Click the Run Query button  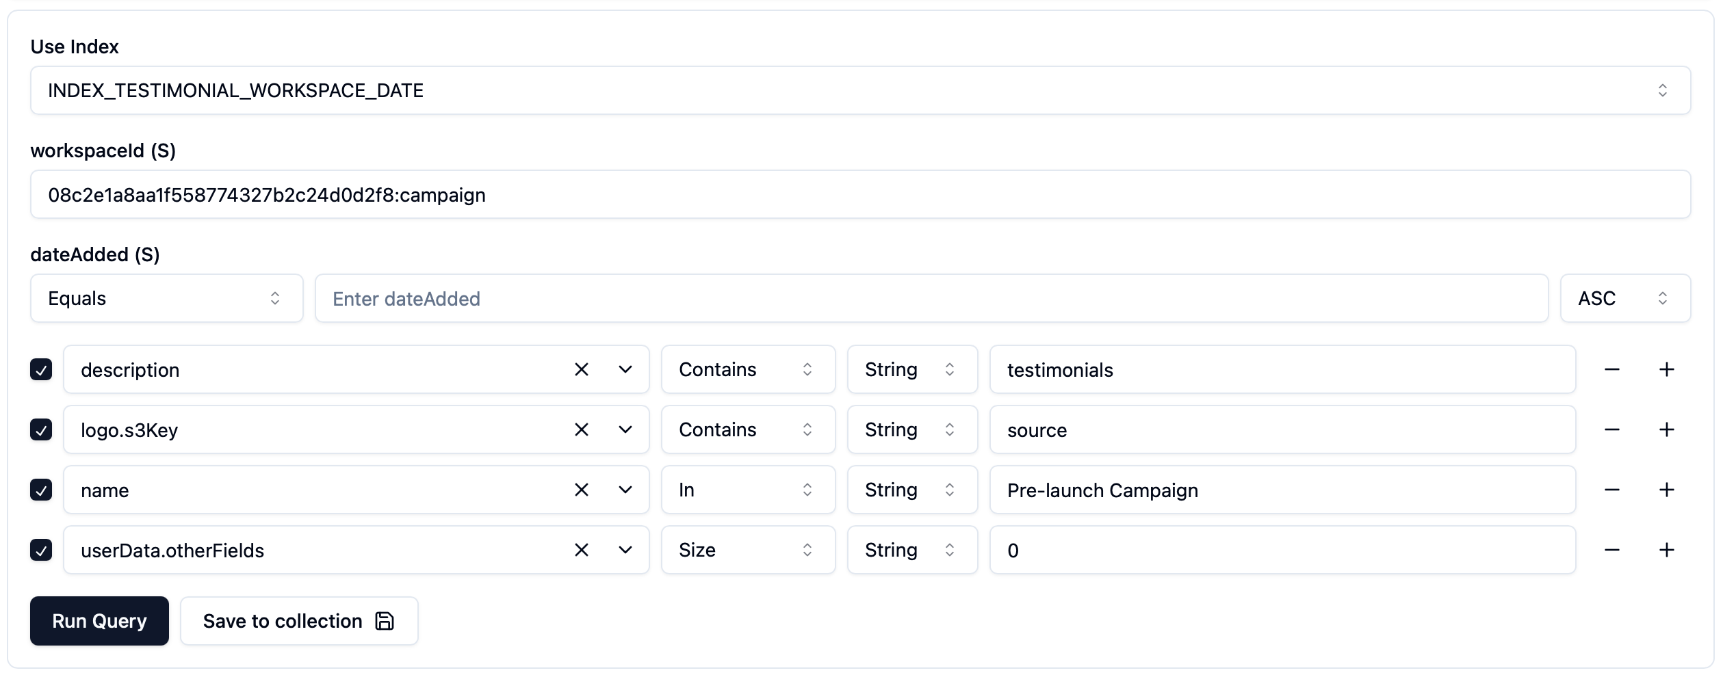[x=99, y=621]
